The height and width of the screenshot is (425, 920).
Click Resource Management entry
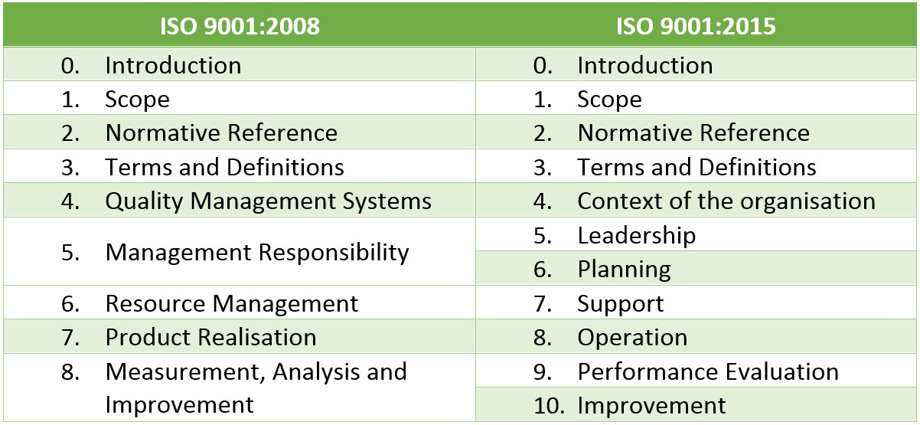coord(240,303)
